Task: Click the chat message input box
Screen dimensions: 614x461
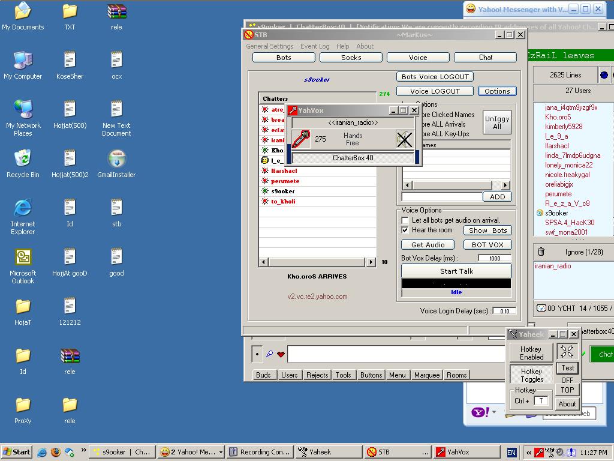Action: coord(396,354)
